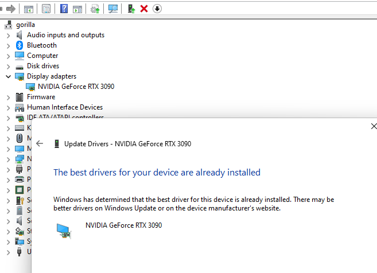The height and width of the screenshot is (273, 377).
Task: Expand the Firmware category chevron
Action: [9, 97]
